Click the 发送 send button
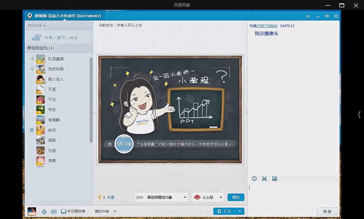This screenshot has width=364, height=219. tap(327, 211)
